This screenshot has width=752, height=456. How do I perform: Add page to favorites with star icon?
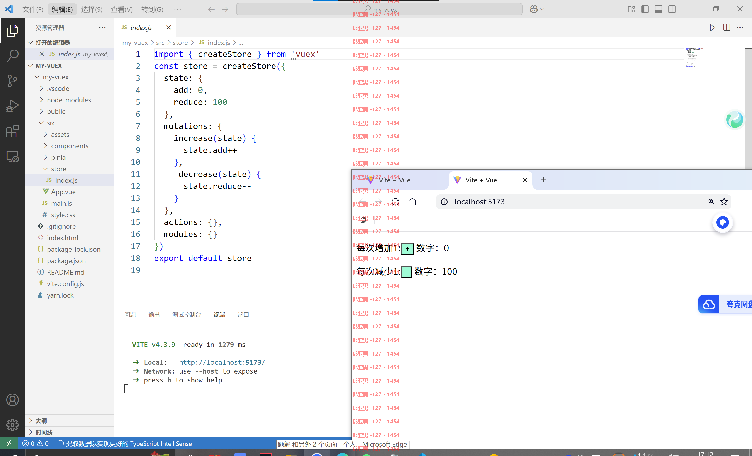point(724,202)
